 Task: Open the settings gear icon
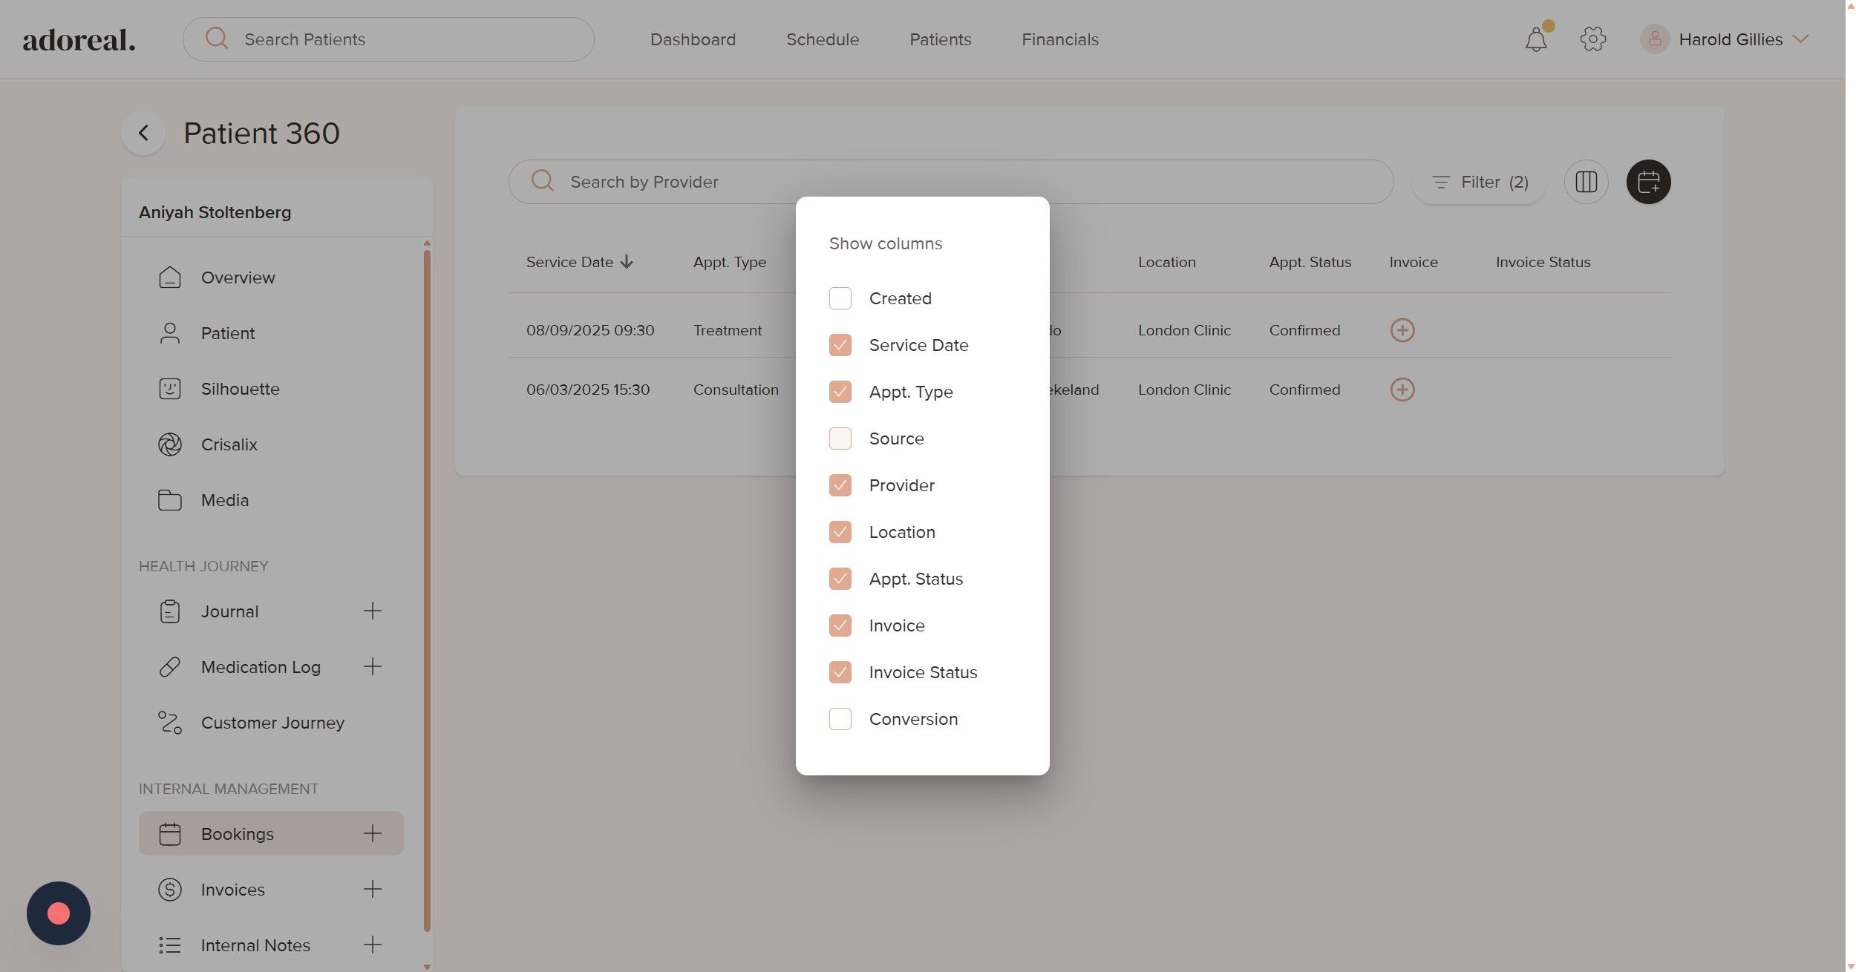(1592, 39)
